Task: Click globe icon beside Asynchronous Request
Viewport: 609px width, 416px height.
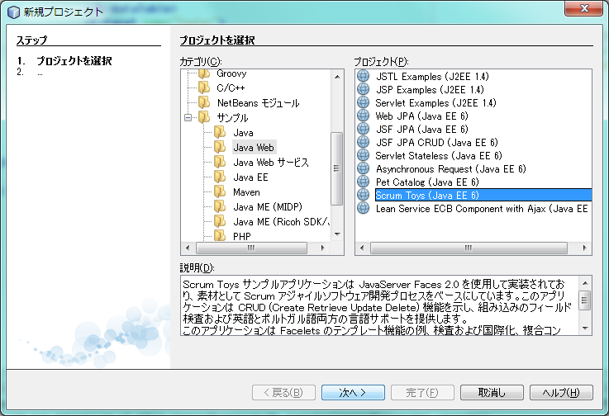Action: pyautogui.click(x=363, y=168)
